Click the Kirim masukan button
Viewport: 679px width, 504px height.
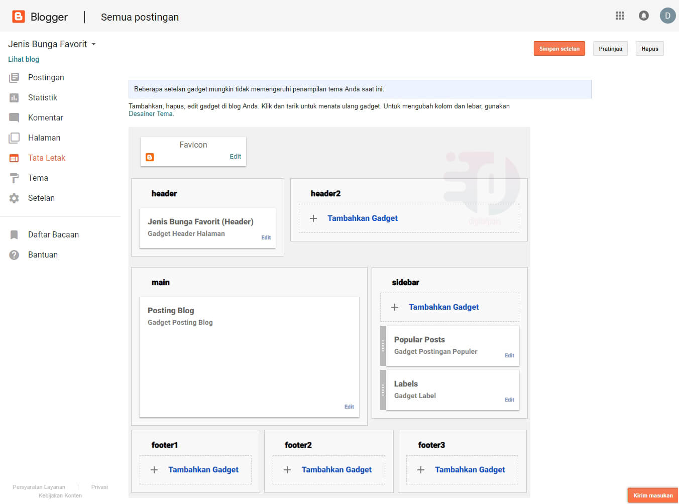(x=653, y=495)
